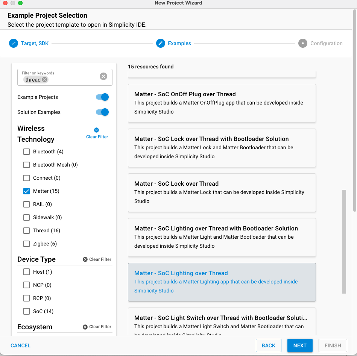Screen dimensions: 357x356
Task: Select Matter SoC Lock over Thread project
Action: click(222, 192)
